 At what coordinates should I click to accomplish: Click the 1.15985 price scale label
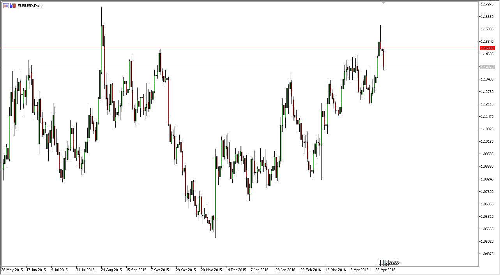point(488,29)
